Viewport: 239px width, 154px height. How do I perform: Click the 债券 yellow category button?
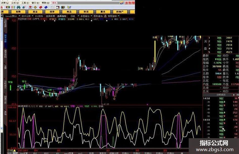tap(52, 12)
